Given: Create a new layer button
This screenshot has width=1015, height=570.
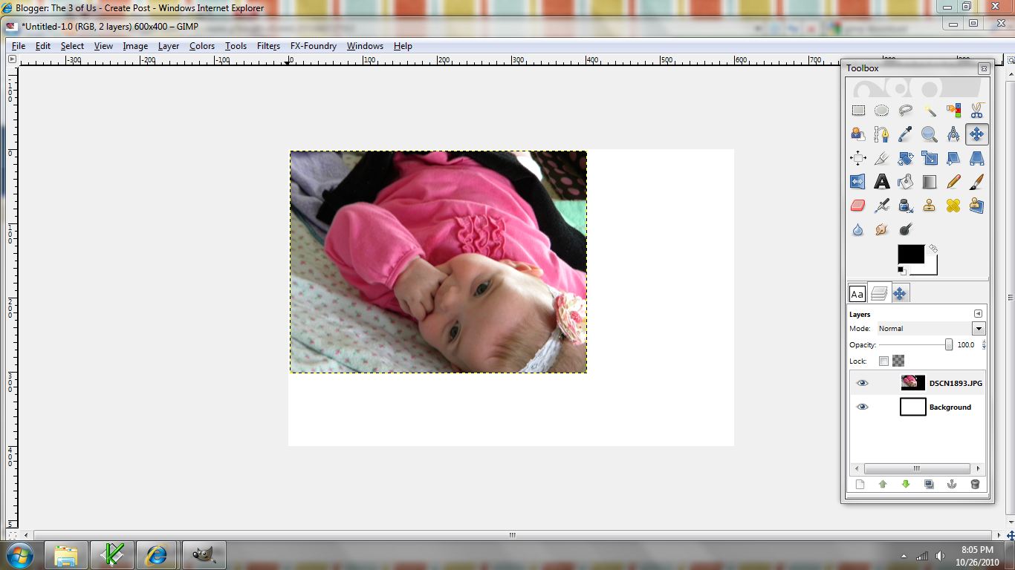Looking at the screenshot, I should coord(860,485).
